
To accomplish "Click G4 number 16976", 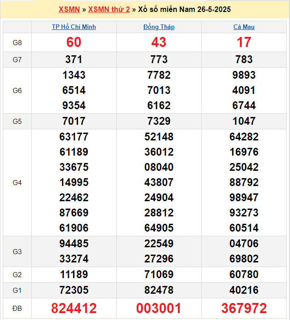I will [244, 152].
